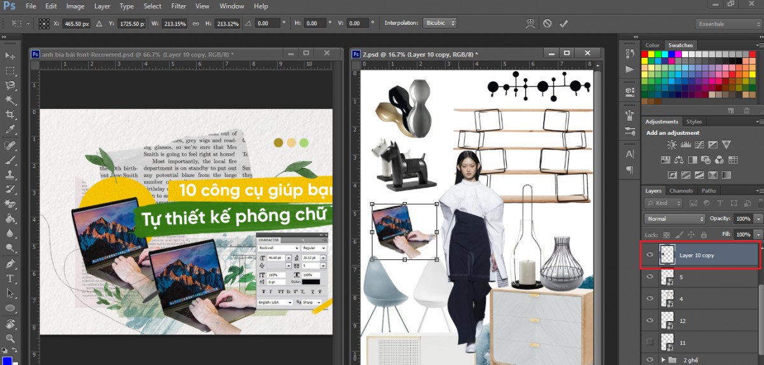Open the Filter menu
The height and width of the screenshot is (365, 764).
[178, 6]
